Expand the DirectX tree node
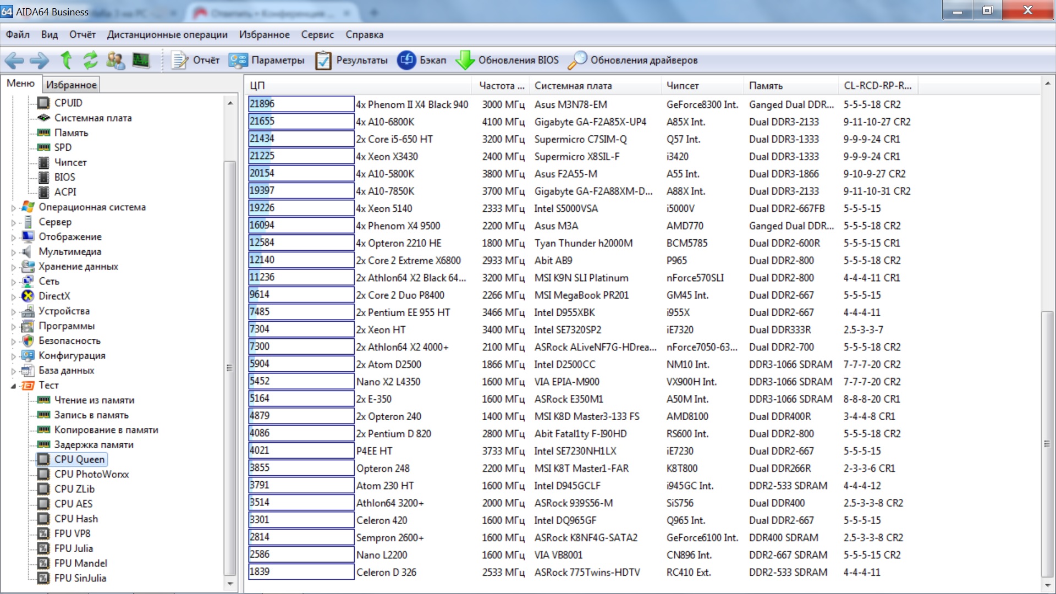 (x=14, y=297)
